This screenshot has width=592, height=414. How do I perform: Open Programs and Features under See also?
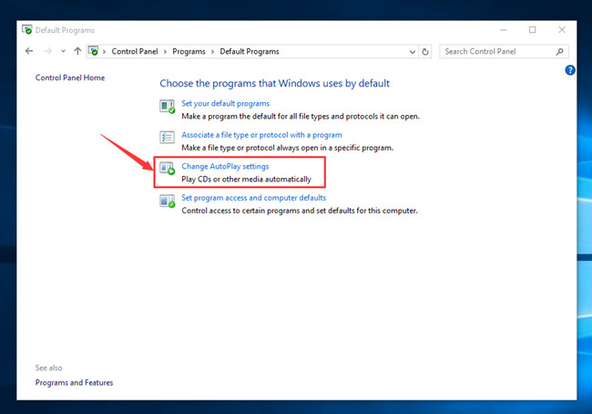coord(74,383)
